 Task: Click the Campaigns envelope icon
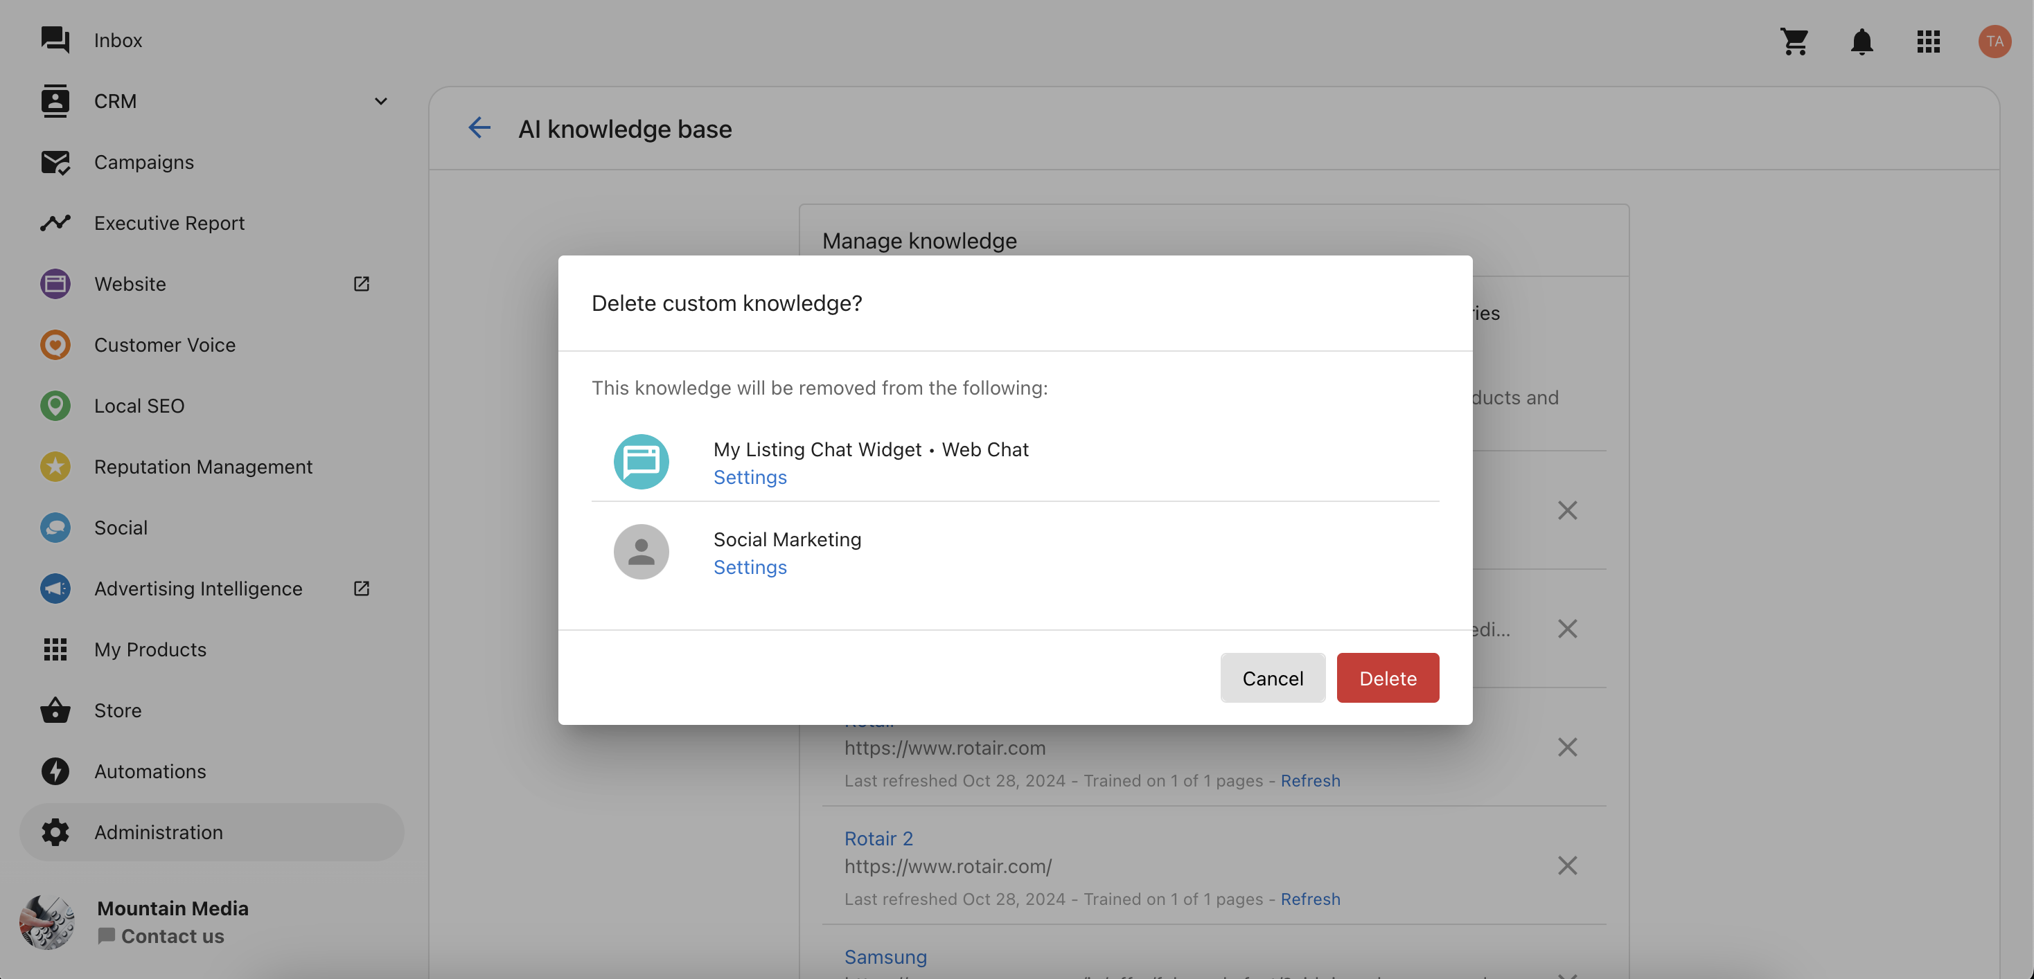(55, 163)
